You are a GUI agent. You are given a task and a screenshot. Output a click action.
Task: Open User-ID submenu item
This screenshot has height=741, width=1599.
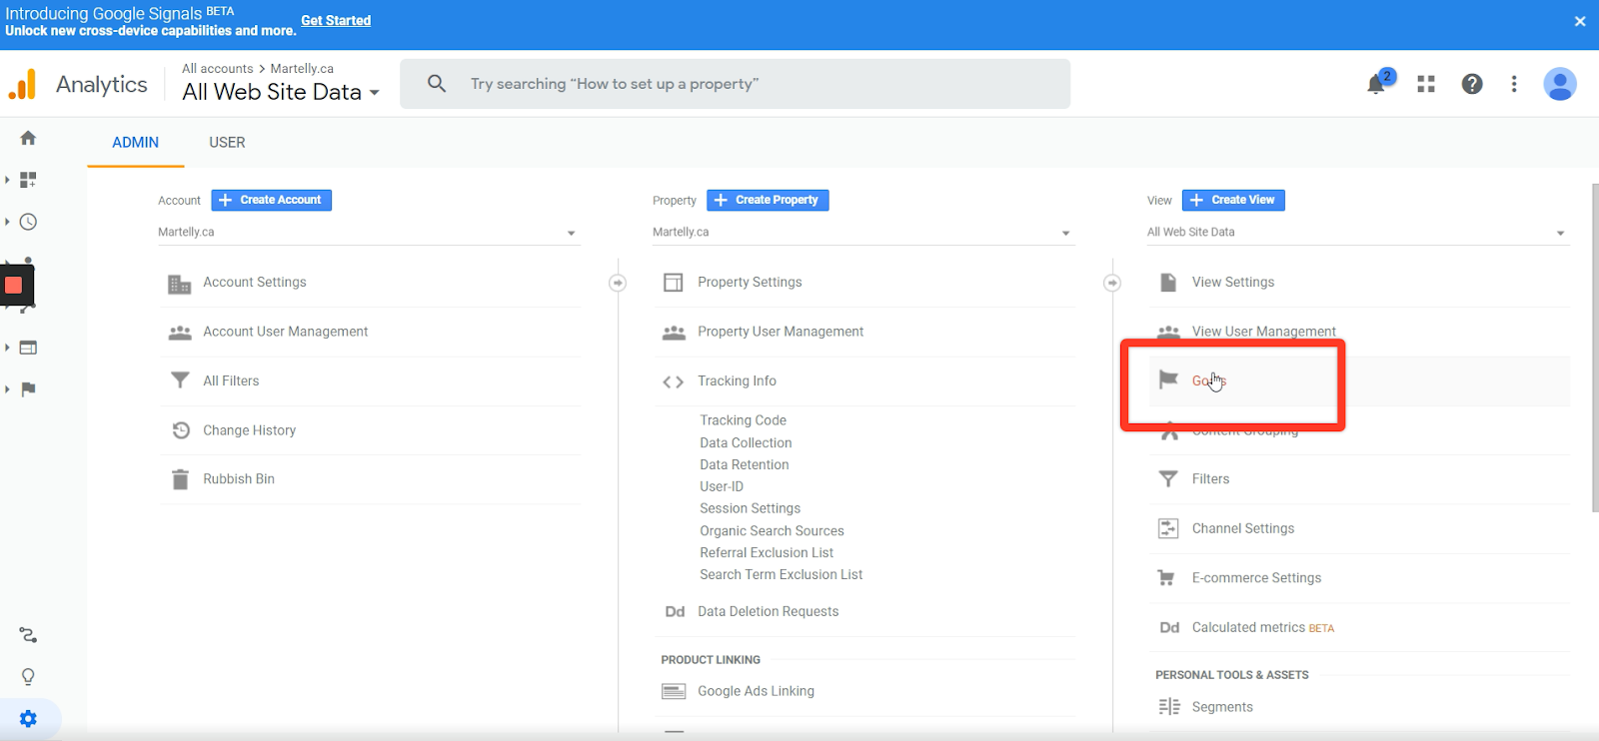click(722, 486)
